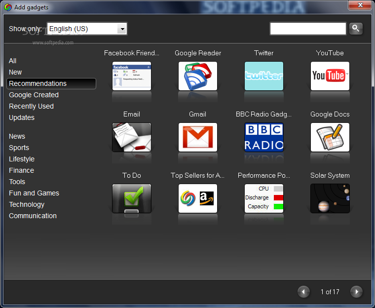Open the Show only language dropdown
Screen dimensions: 375x308
(87, 29)
